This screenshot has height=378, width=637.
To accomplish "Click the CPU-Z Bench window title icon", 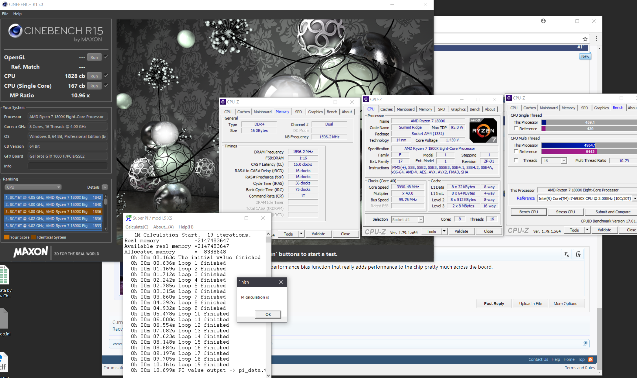I will point(509,98).
